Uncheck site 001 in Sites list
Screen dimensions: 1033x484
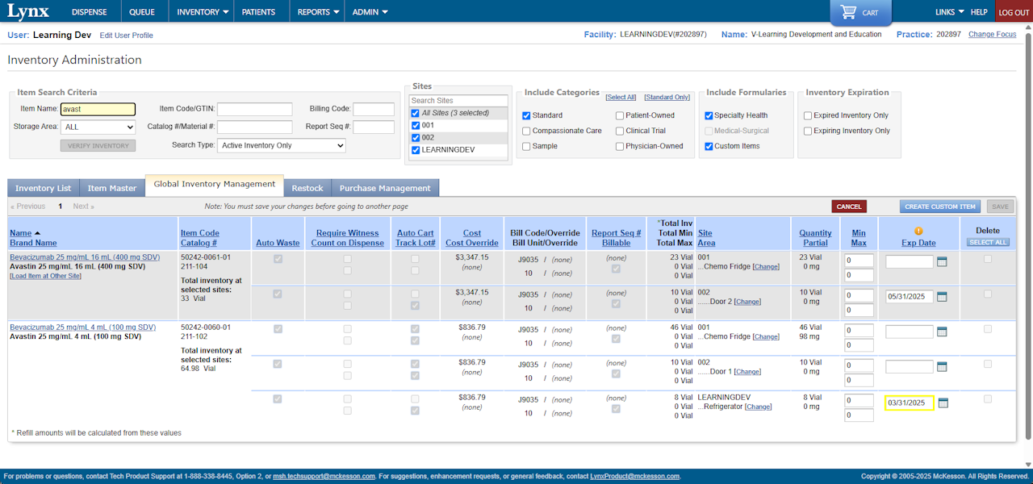416,126
